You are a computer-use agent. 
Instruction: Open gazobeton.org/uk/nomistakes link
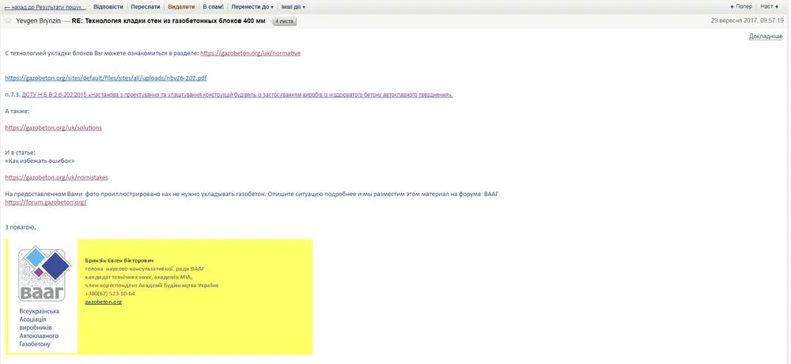(x=56, y=178)
